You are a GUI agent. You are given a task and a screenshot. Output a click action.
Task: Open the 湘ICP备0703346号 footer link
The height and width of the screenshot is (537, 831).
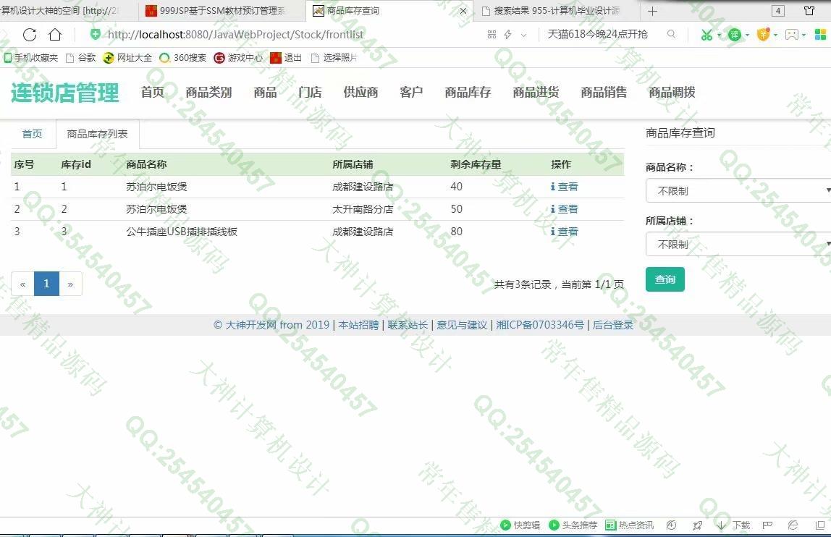click(x=539, y=325)
